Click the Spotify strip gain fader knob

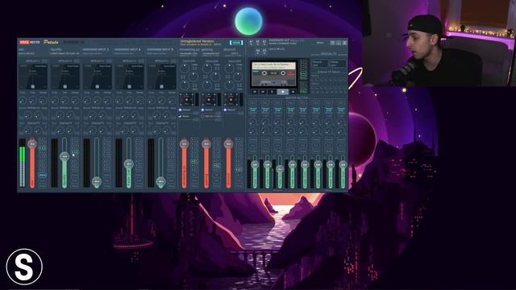[x=64, y=156]
